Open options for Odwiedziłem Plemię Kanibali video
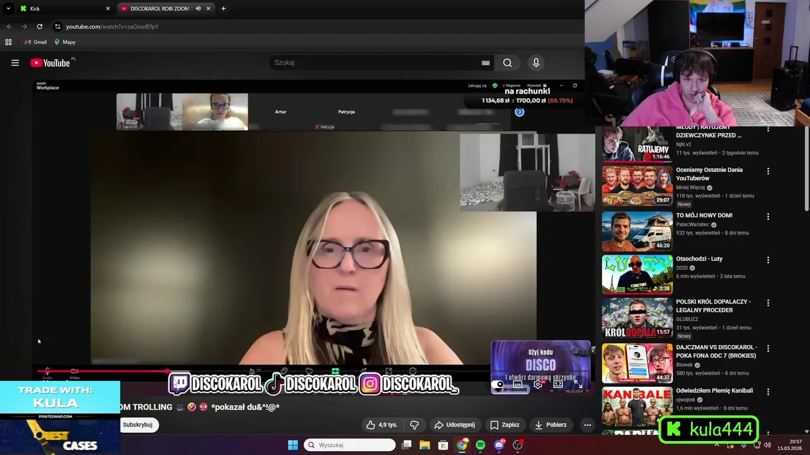The width and height of the screenshot is (810, 455). pyautogui.click(x=768, y=392)
